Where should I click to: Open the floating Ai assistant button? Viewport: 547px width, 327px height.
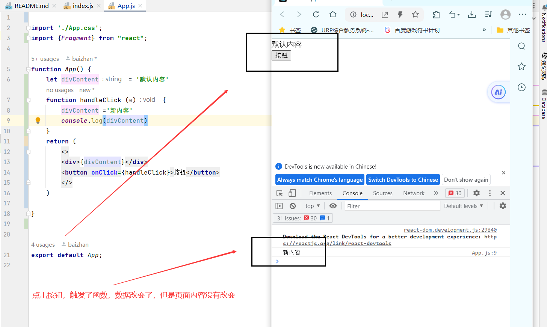tap(499, 92)
